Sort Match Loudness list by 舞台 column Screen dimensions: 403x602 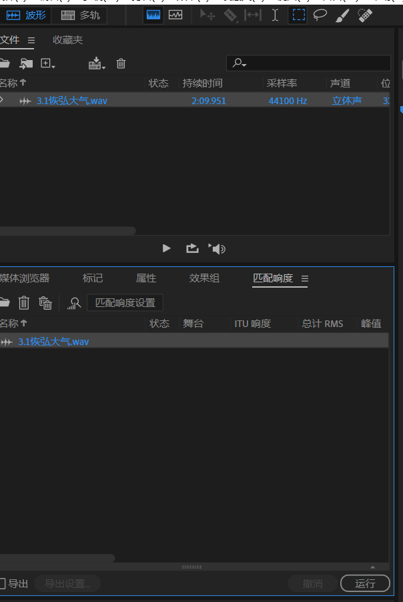[193, 323]
